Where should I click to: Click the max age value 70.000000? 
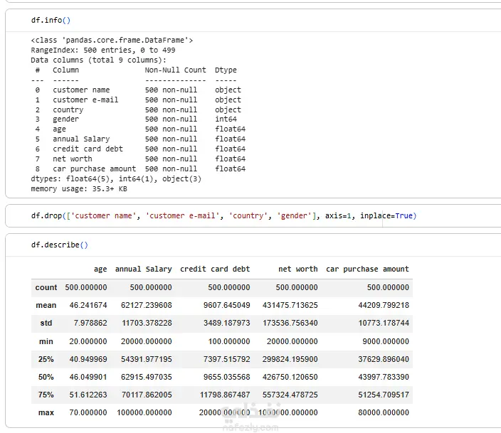point(88,412)
